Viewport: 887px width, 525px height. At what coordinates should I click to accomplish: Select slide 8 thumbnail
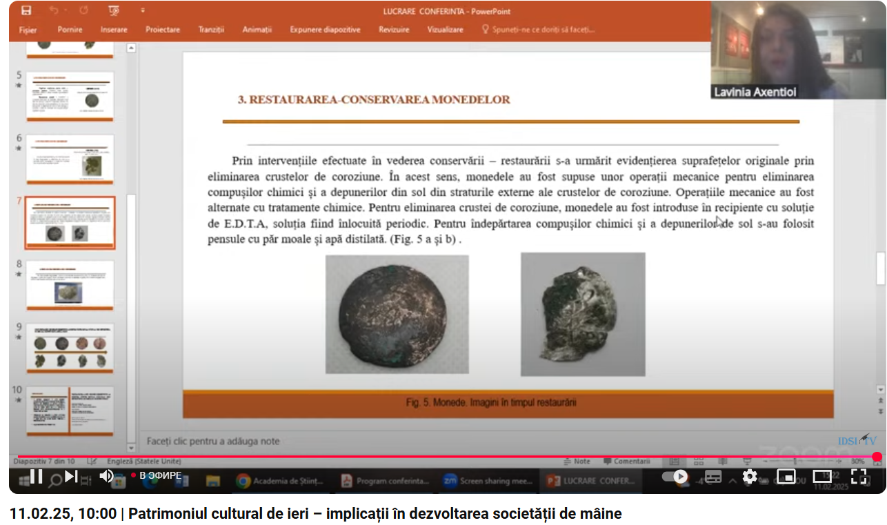point(70,285)
